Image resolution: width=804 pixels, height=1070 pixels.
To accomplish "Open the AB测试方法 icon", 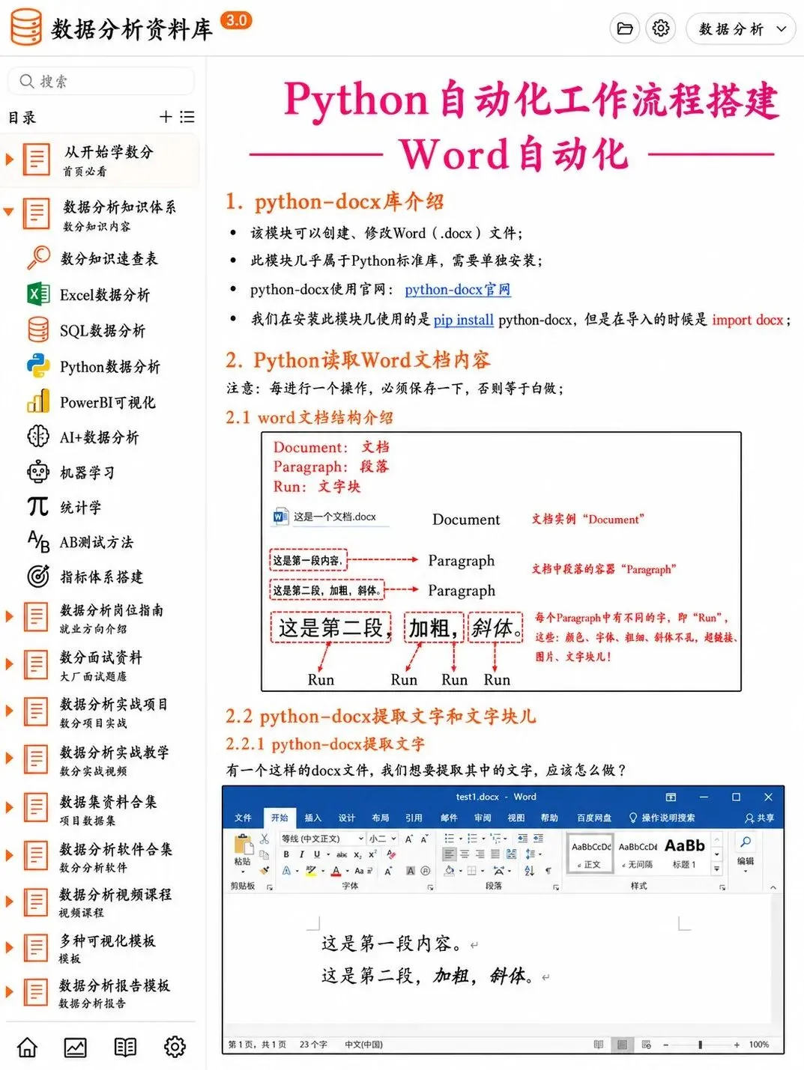I will 38,541.
